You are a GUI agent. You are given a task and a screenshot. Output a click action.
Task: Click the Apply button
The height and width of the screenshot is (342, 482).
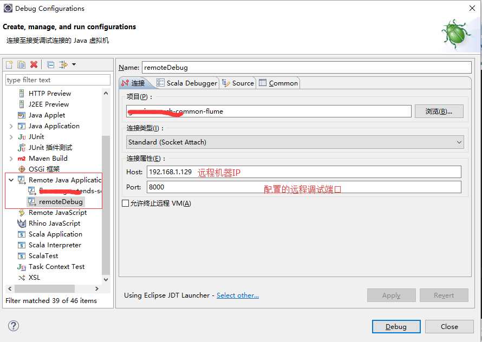click(392, 295)
